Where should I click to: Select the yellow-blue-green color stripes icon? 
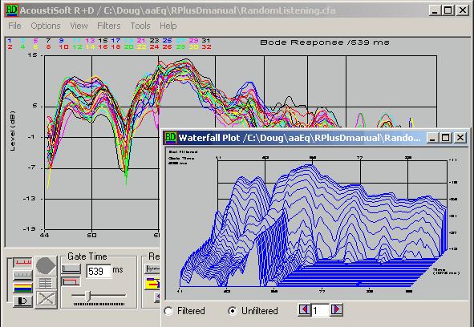pos(22,288)
